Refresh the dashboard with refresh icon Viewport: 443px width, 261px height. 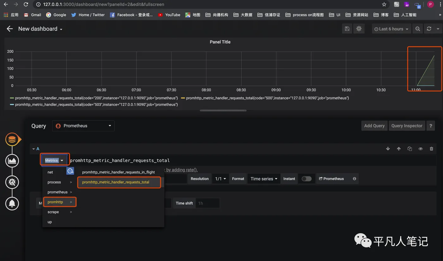coord(429,29)
